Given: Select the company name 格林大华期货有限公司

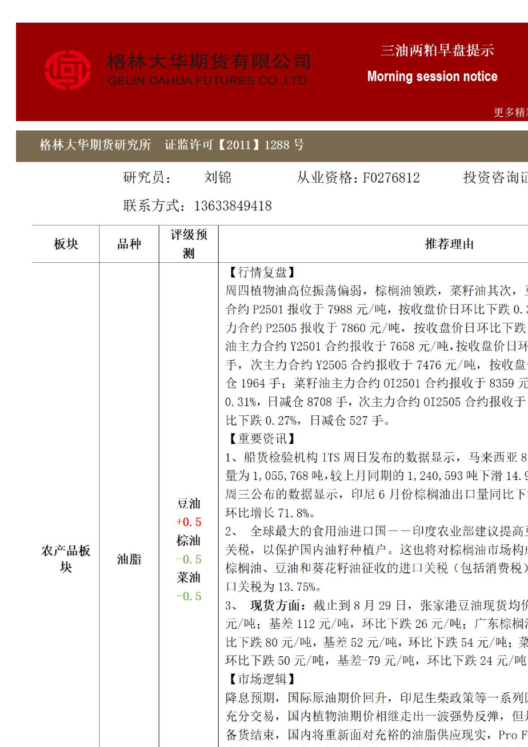Looking at the screenshot, I should click(209, 61).
